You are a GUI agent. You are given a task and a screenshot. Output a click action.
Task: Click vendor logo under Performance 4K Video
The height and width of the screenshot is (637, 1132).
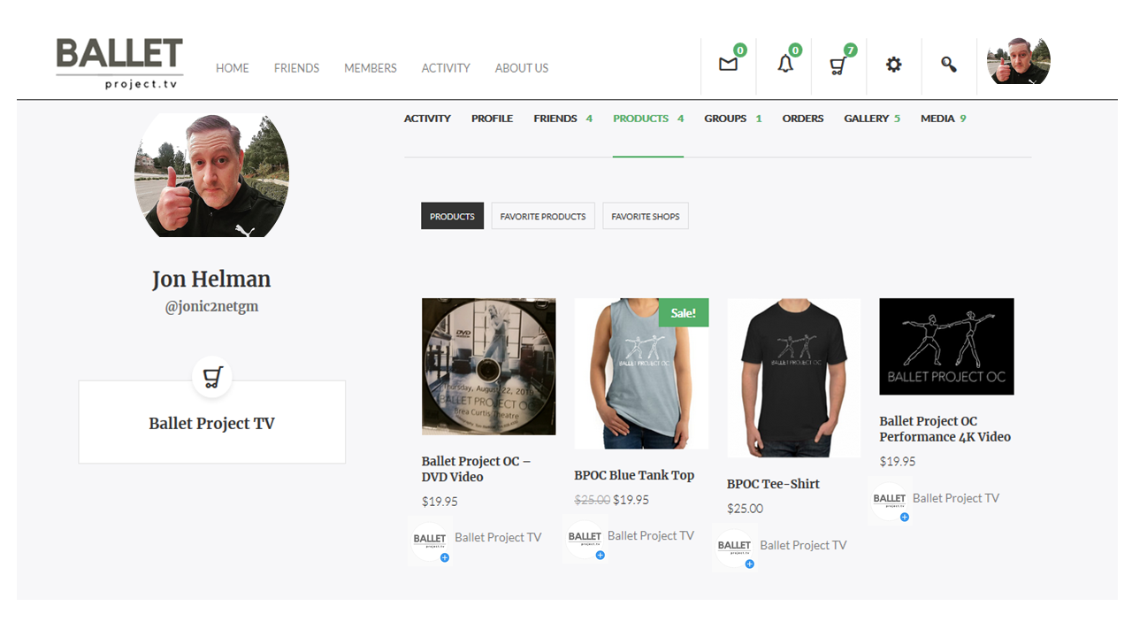pyautogui.click(x=889, y=501)
